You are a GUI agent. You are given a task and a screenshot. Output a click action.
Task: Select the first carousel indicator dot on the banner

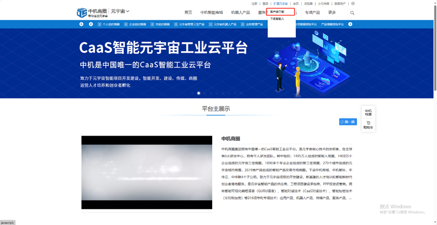tap(193, 93)
